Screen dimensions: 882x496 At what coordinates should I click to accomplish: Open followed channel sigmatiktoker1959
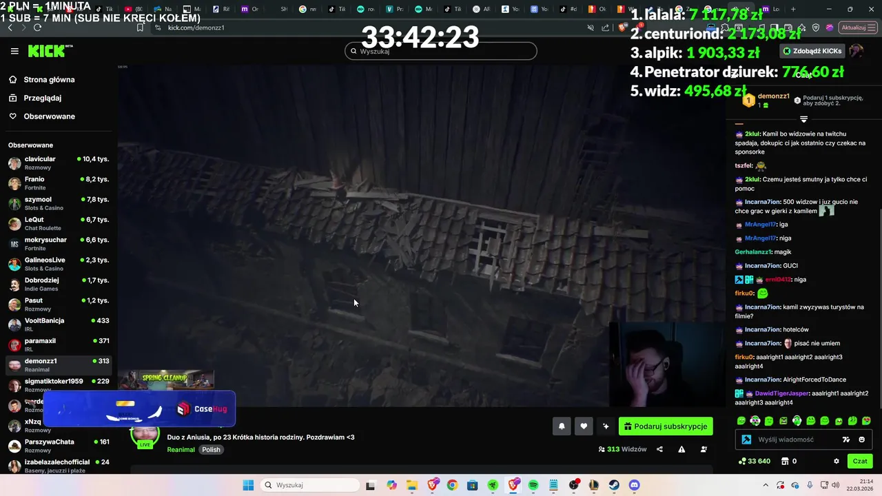click(59, 385)
